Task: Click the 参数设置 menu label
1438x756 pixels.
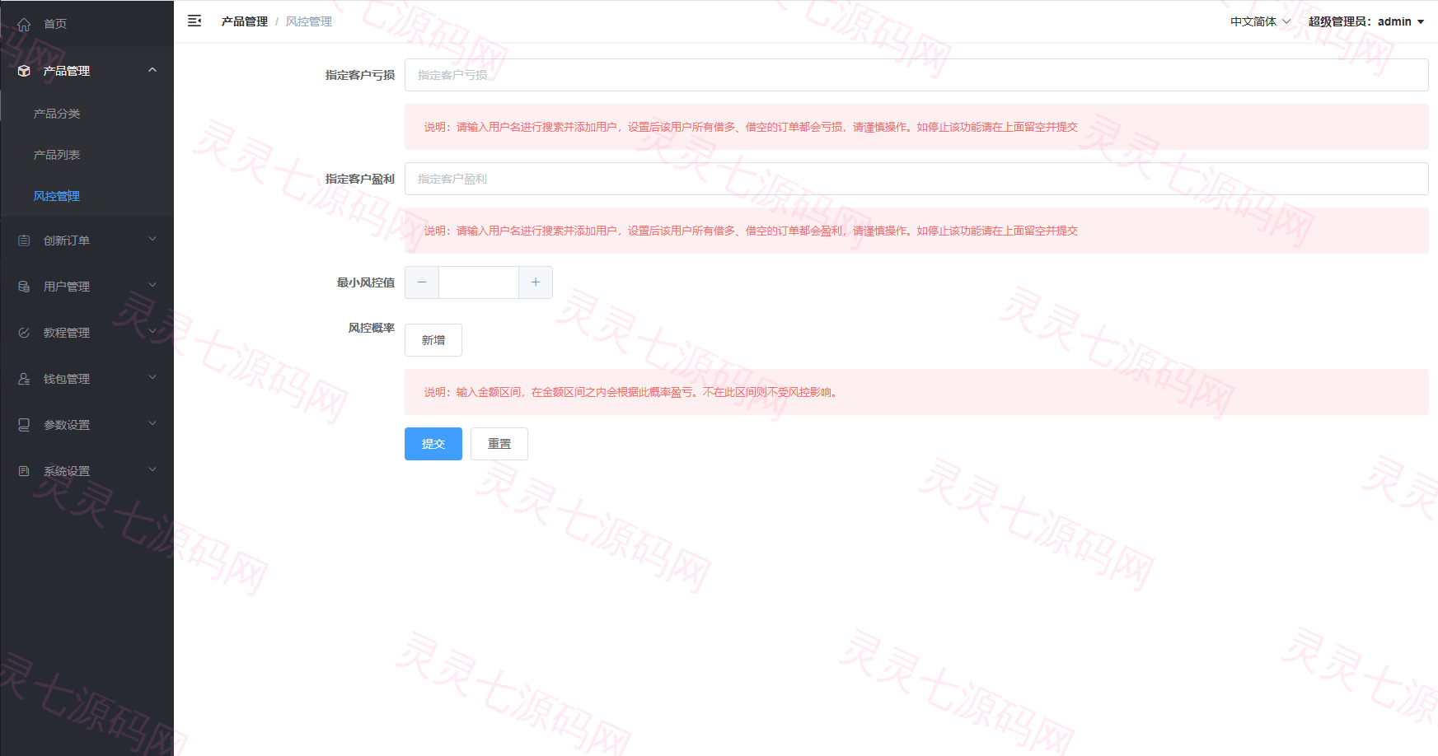Action: [67, 425]
